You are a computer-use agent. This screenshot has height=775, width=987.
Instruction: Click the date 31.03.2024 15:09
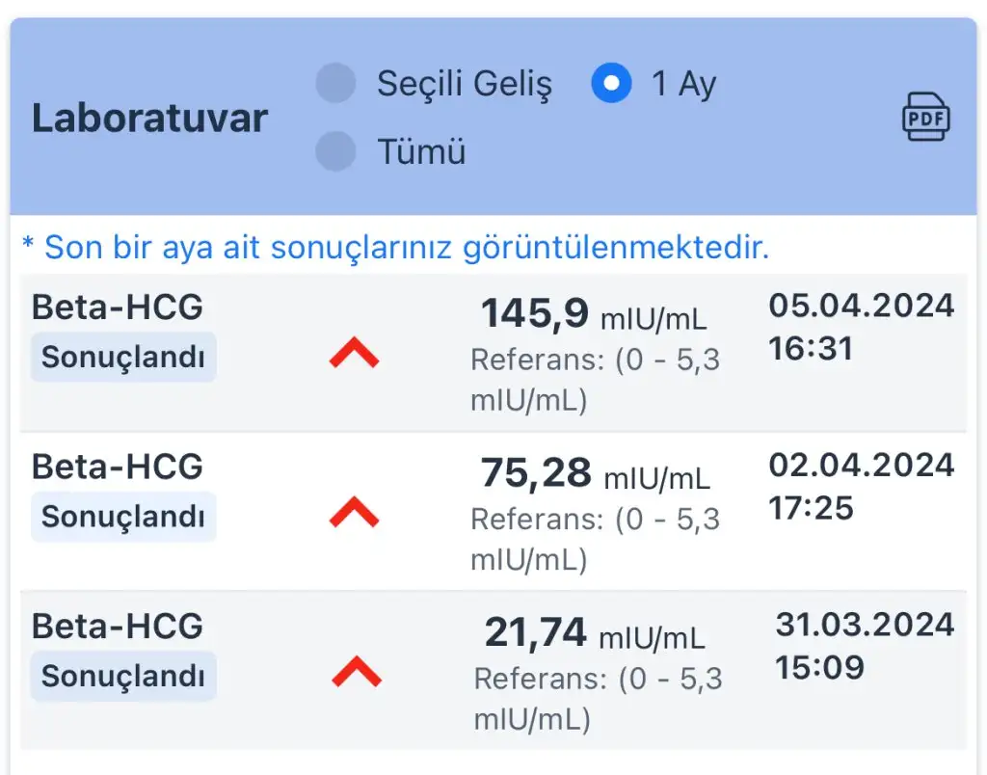pyautogui.click(x=864, y=645)
